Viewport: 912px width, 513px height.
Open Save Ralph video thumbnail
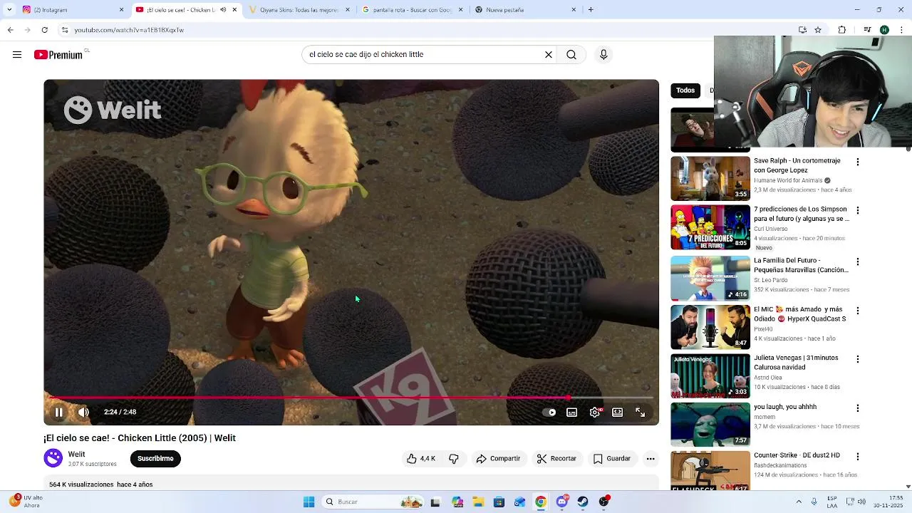point(710,178)
